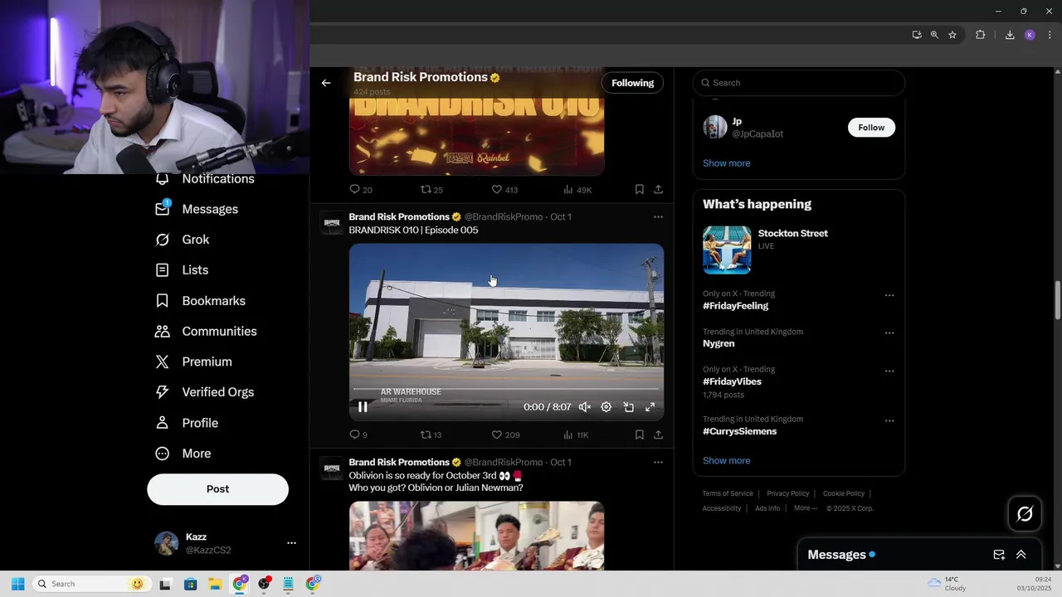Image resolution: width=1062 pixels, height=597 pixels.
Task: Share the post with 413 likes
Action: [x=658, y=190]
